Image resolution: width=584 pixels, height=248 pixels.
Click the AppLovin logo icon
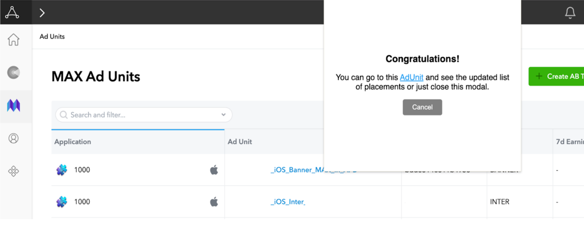[x=12, y=12]
